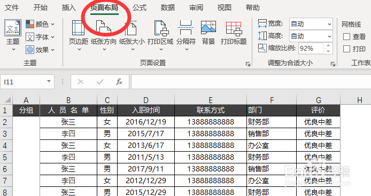Image resolution: width=371 pixels, height=196 pixels.
Task: Click 张三 name cell in row 2
Action: pos(68,122)
